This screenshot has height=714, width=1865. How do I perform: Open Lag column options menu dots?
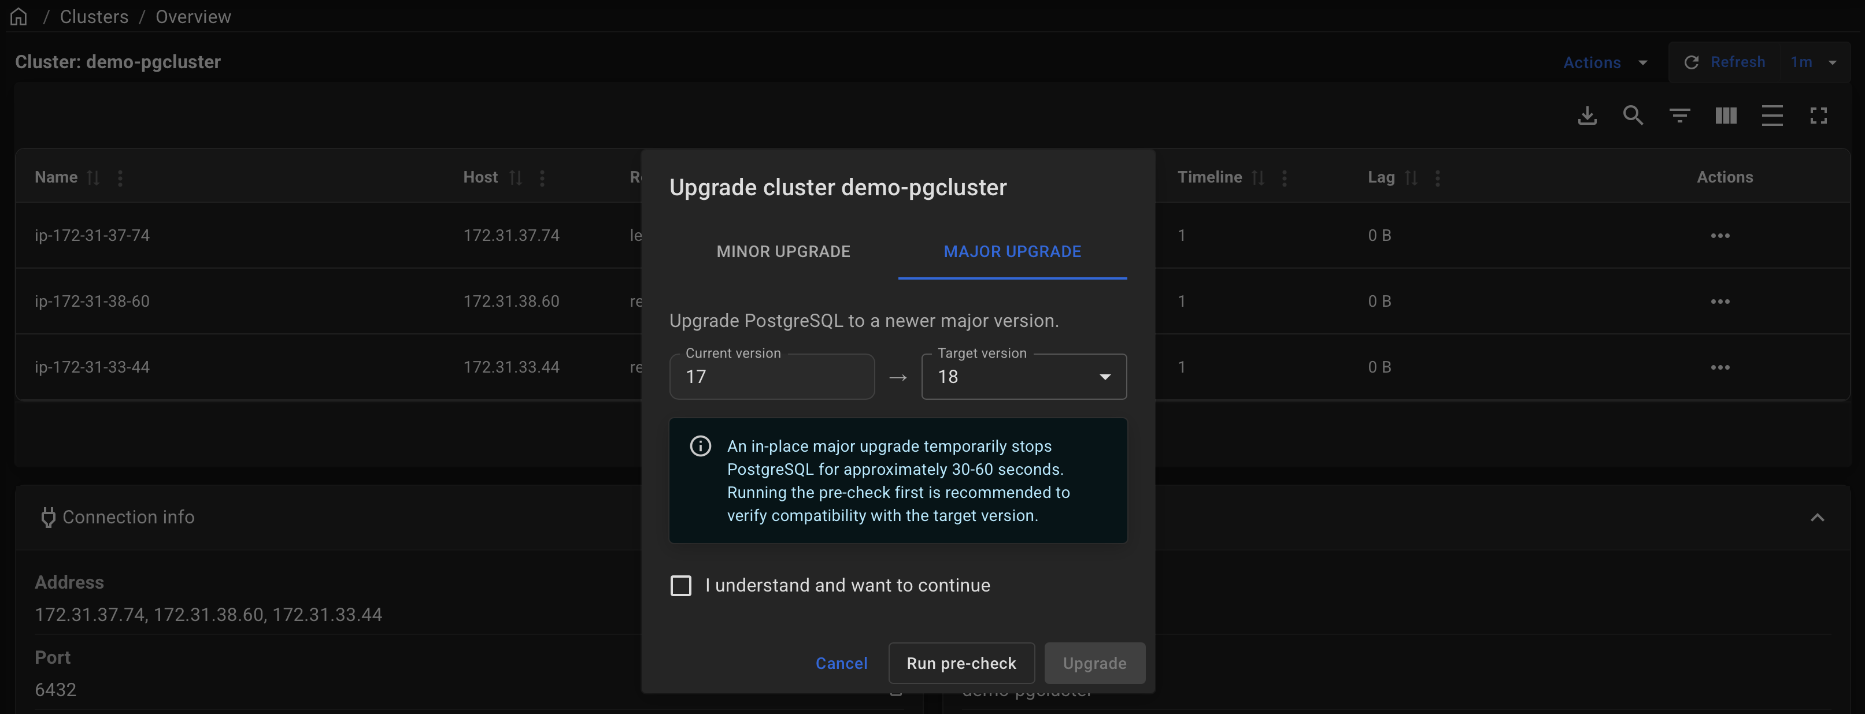pyautogui.click(x=1438, y=178)
